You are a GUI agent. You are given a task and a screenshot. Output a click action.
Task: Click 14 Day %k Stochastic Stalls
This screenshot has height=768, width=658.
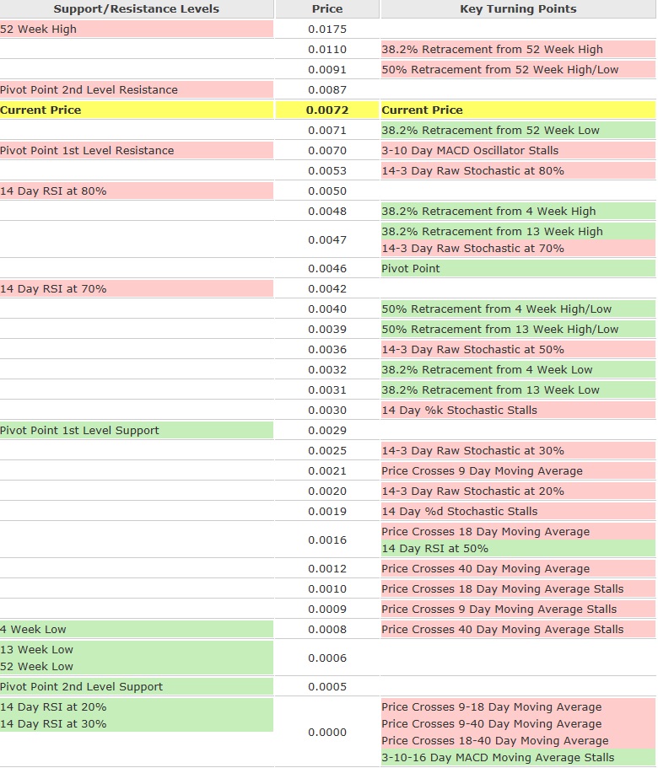(518, 411)
